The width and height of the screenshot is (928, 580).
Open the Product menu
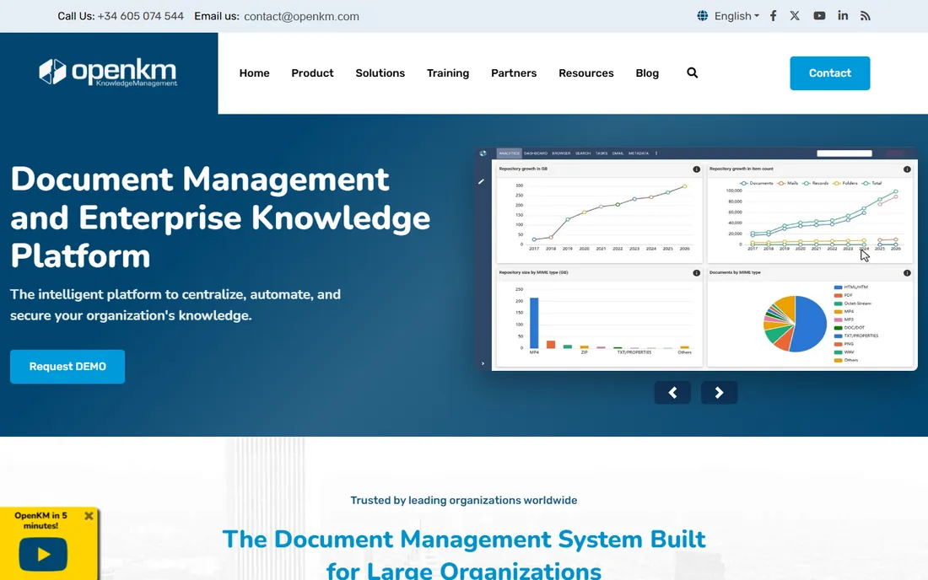click(312, 73)
